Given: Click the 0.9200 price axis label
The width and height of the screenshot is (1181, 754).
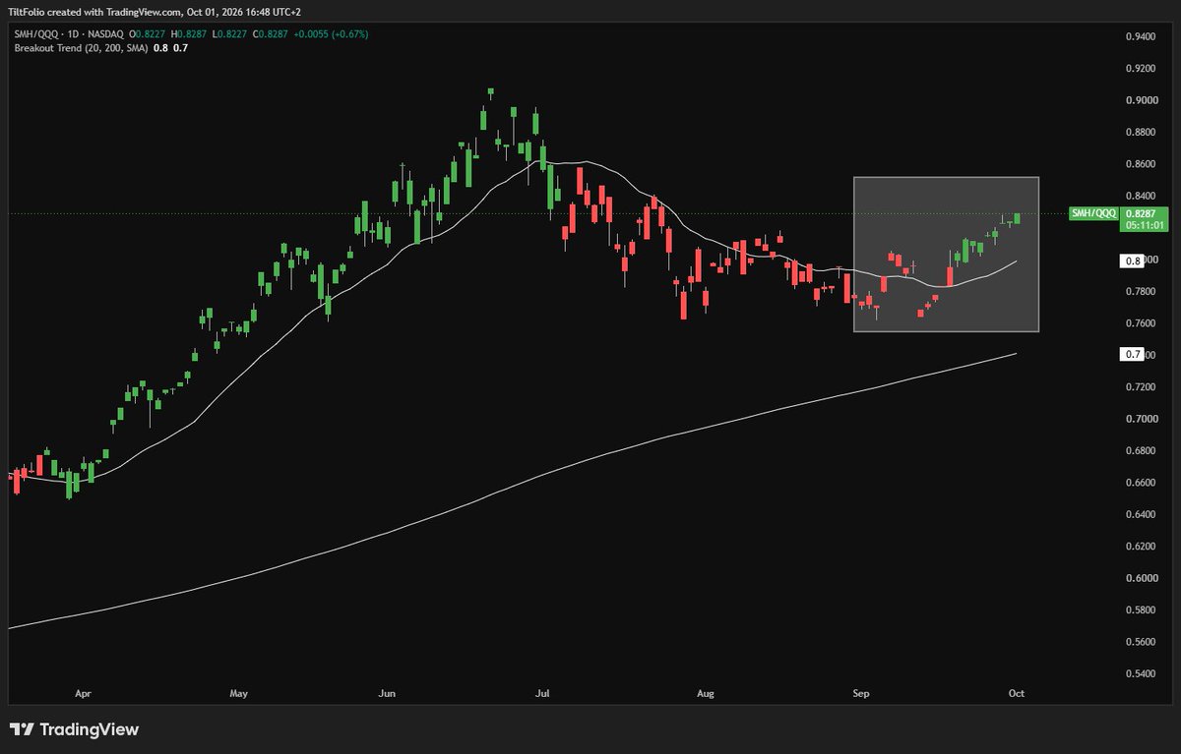Looking at the screenshot, I should tap(1143, 69).
